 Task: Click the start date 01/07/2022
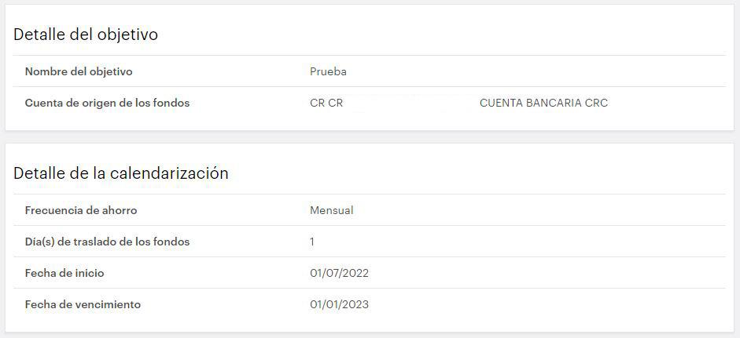tap(339, 273)
